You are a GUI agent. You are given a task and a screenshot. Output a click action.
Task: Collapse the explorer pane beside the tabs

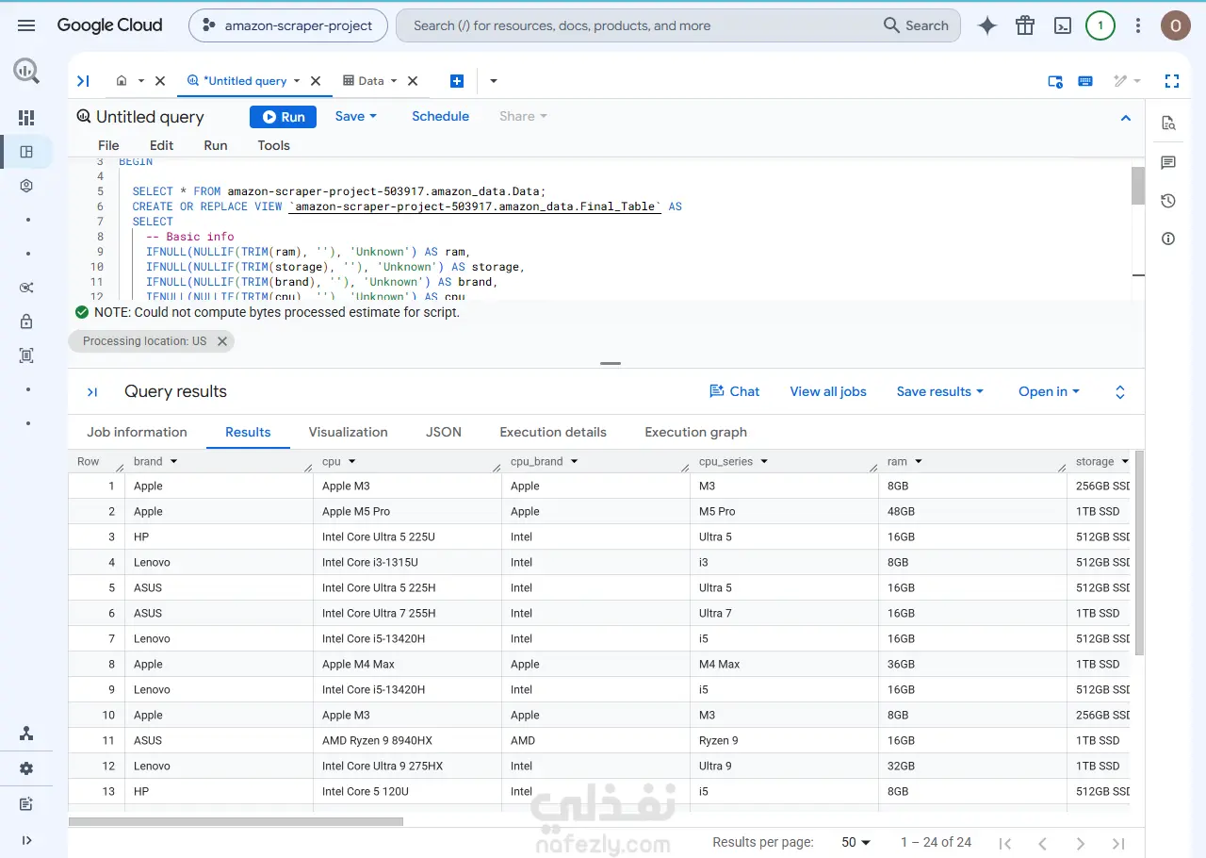[83, 81]
